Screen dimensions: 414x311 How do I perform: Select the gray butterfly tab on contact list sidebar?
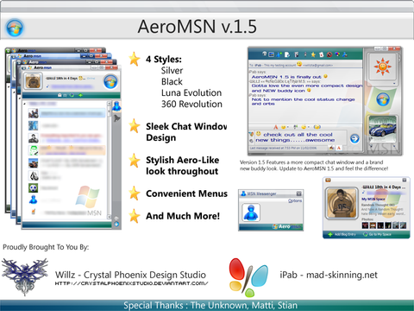pos(116,118)
